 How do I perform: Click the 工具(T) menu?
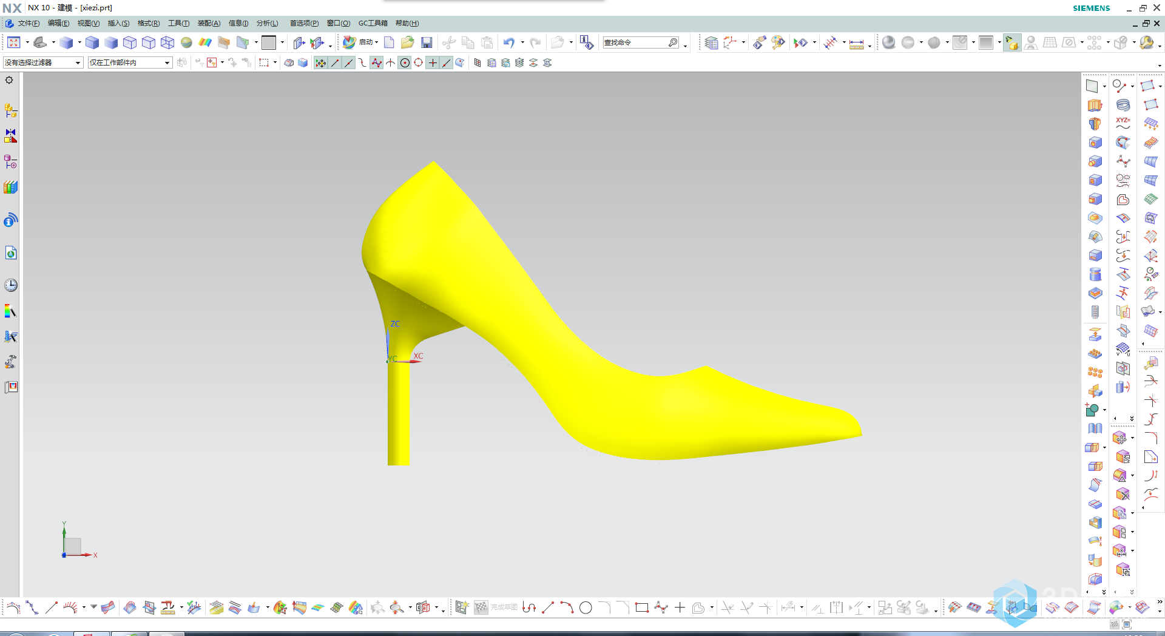click(178, 23)
